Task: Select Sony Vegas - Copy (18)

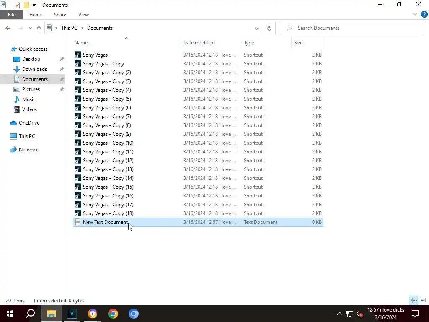Action: click(x=108, y=213)
